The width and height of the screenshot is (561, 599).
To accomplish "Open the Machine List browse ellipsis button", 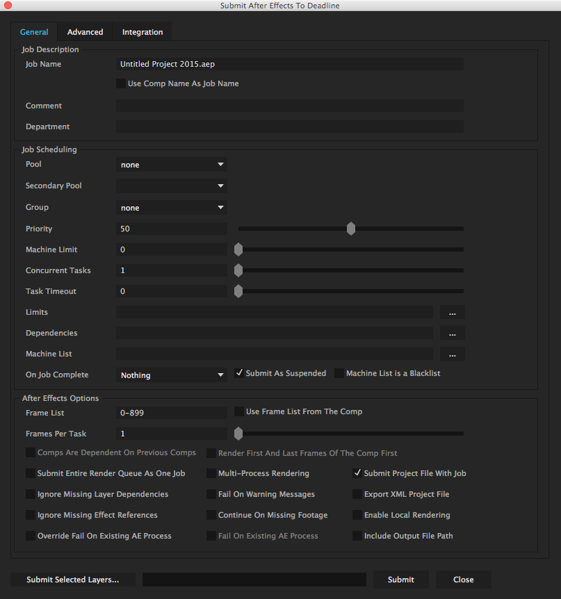I will [452, 354].
